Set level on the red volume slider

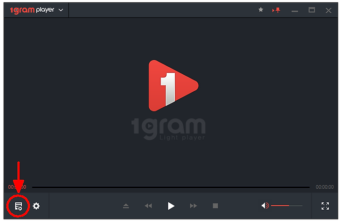coord(287,206)
